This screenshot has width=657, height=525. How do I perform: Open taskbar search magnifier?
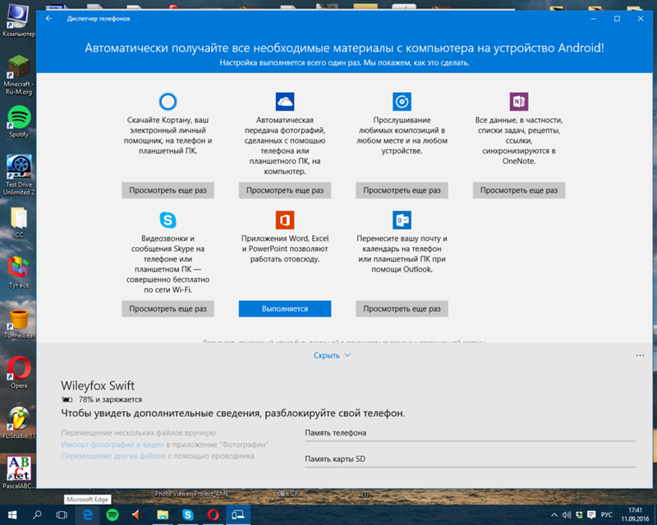(37, 515)
